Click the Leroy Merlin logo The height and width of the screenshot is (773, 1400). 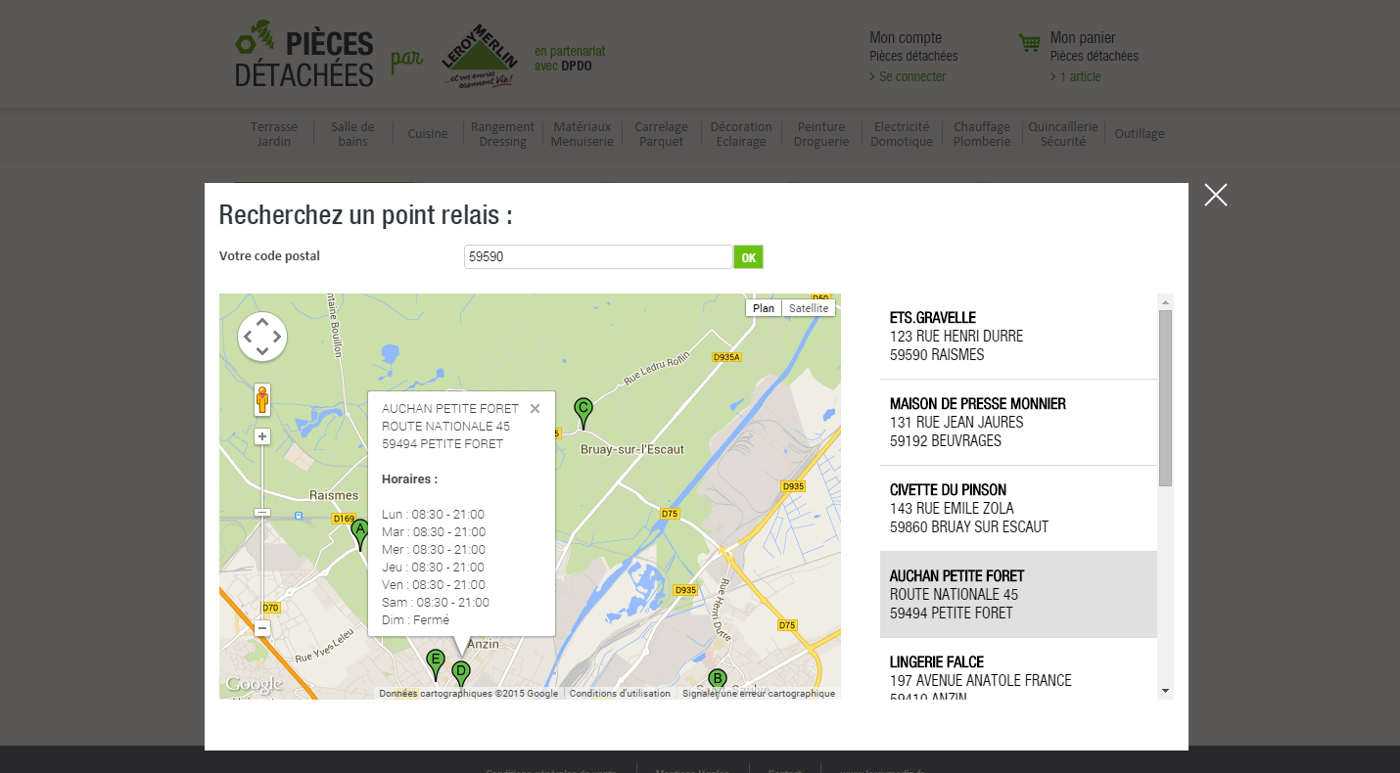480,56
